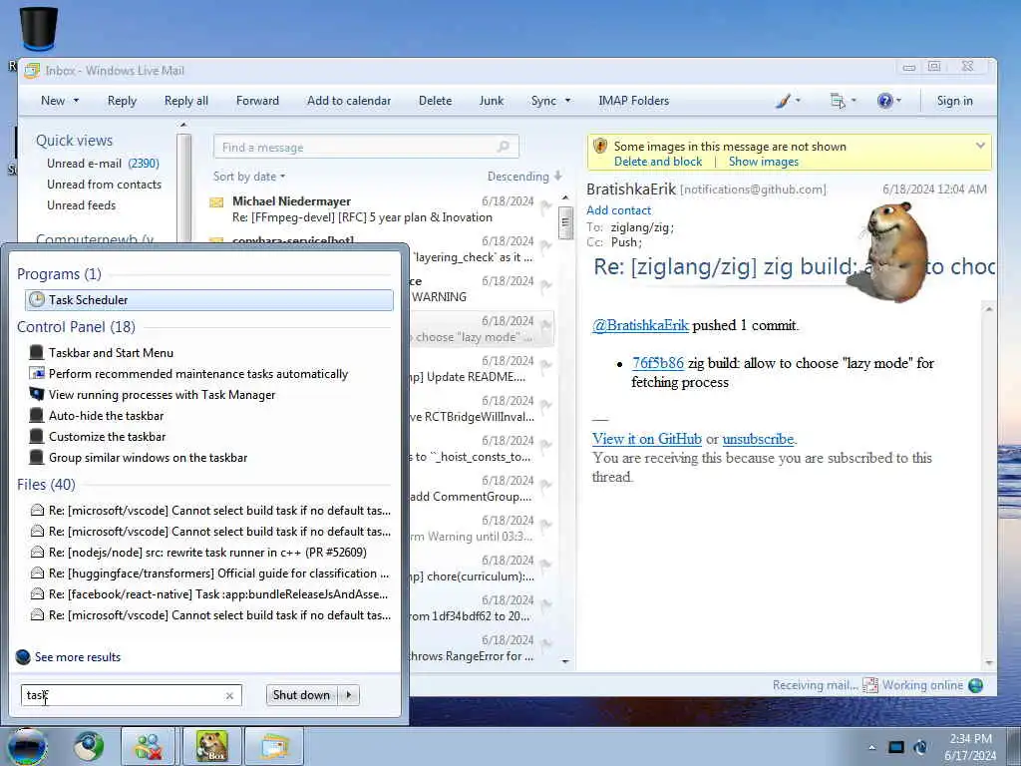Click Forward in the toolbar
The width and height of the screenshot is (1021, 766).
coord(257,101)
